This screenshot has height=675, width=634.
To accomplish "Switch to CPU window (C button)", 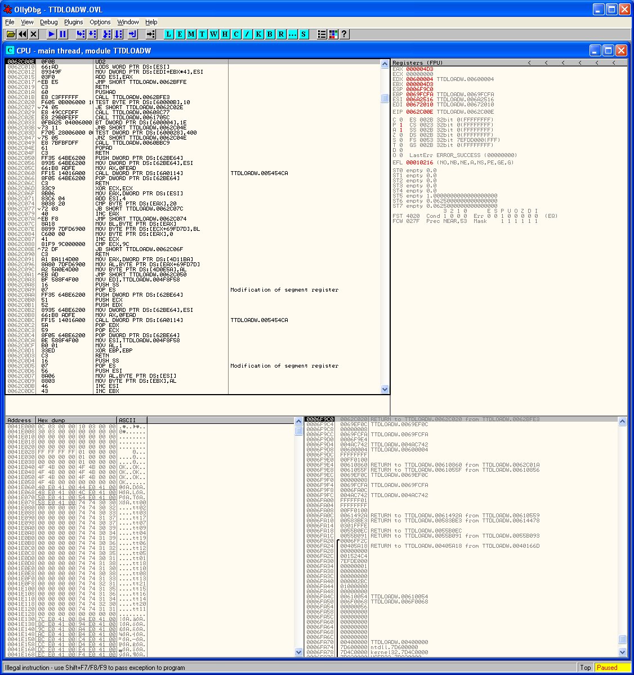I will pyautogui.click(x=236, y=34).
